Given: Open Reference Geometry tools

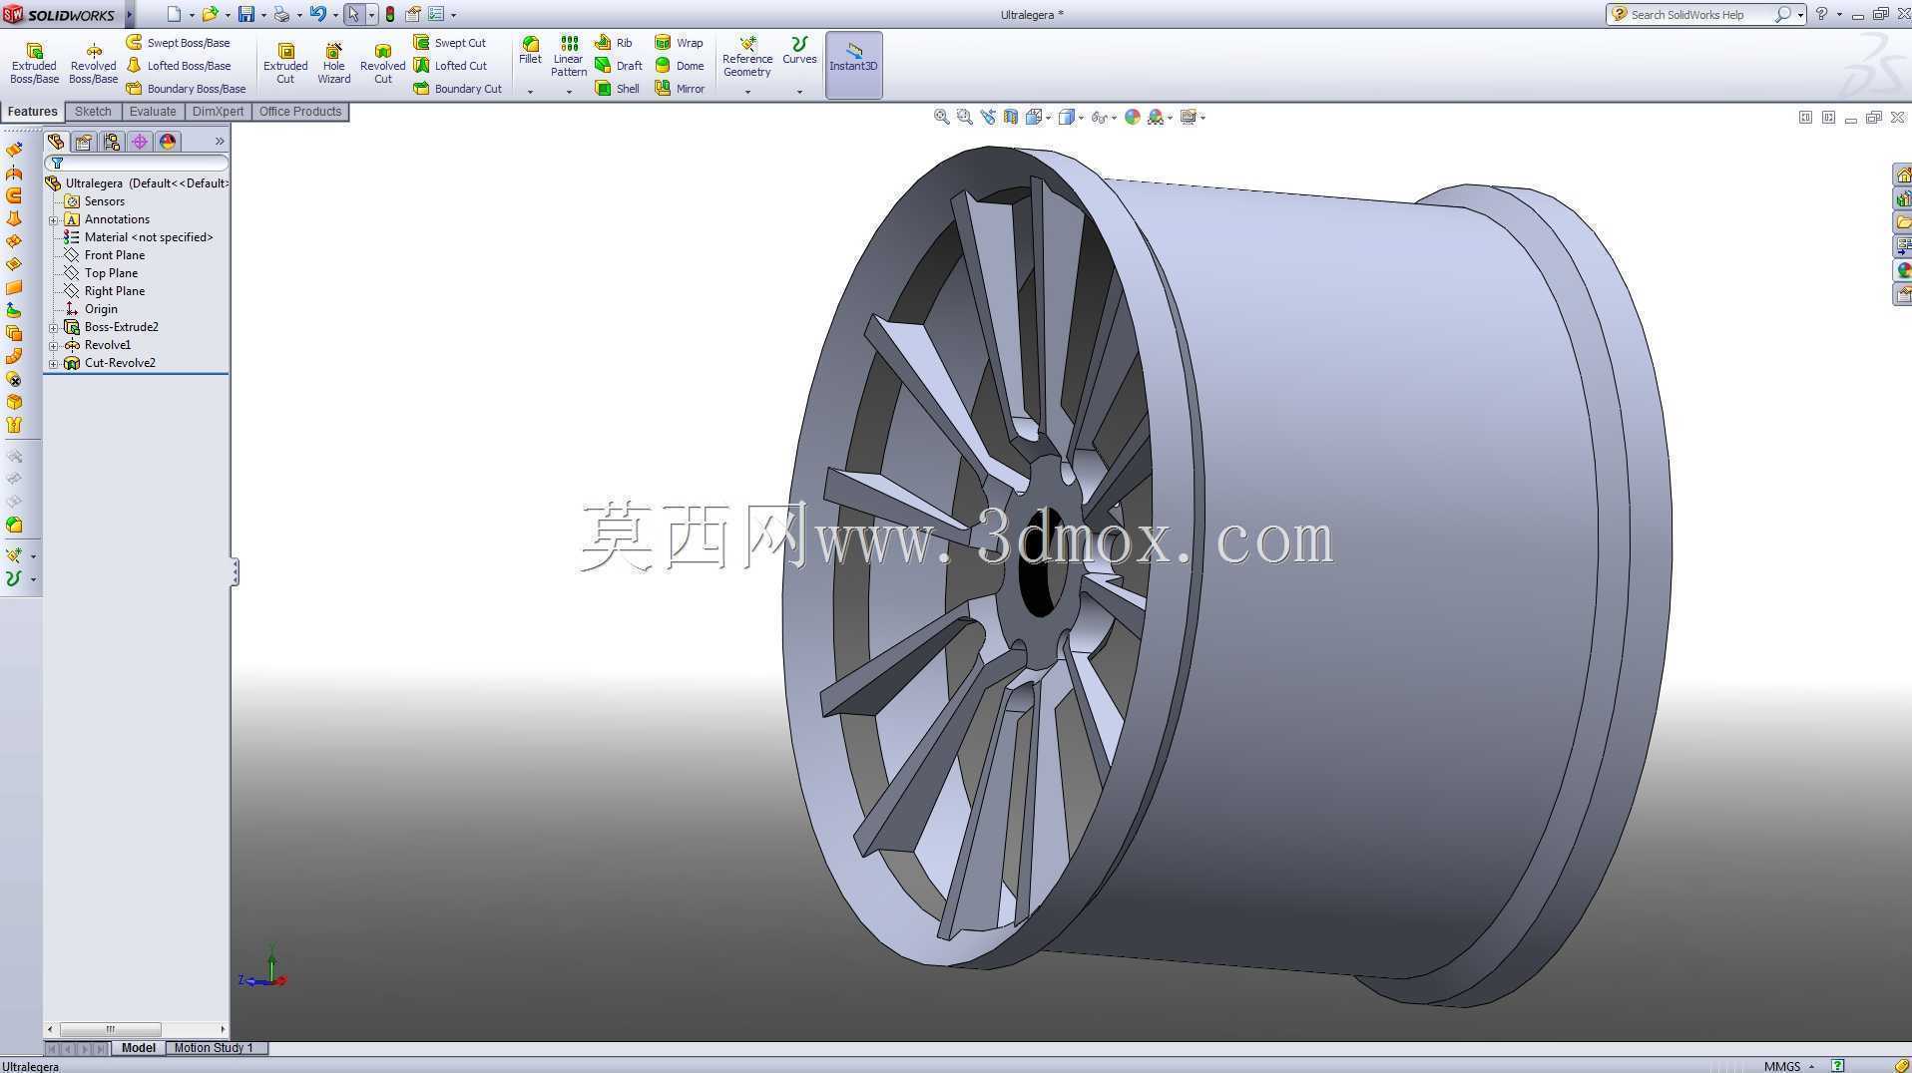Looking at the screenshot, I should click(747, 57).
